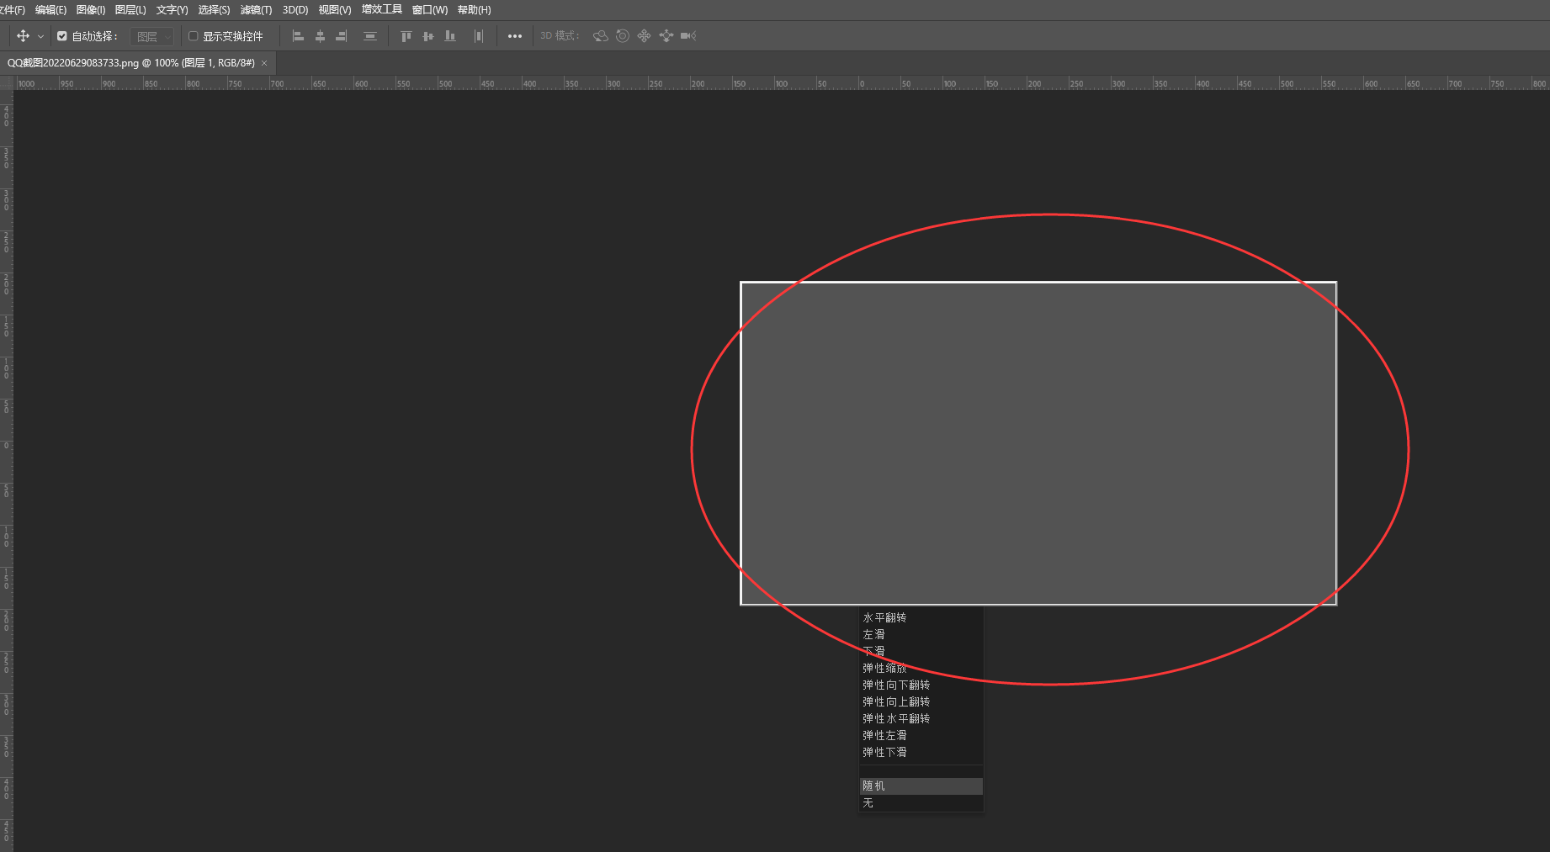Viewport: 1550px width, 852px height.
Task: Close the QQ截图20220629083733.png document tab
Action: pos(264,63)
